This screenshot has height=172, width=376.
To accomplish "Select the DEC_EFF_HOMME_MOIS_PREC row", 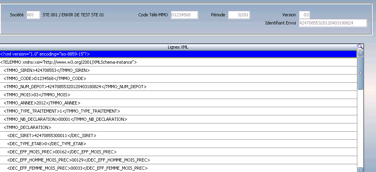I will pyautogui.click(x=179, y=160).
